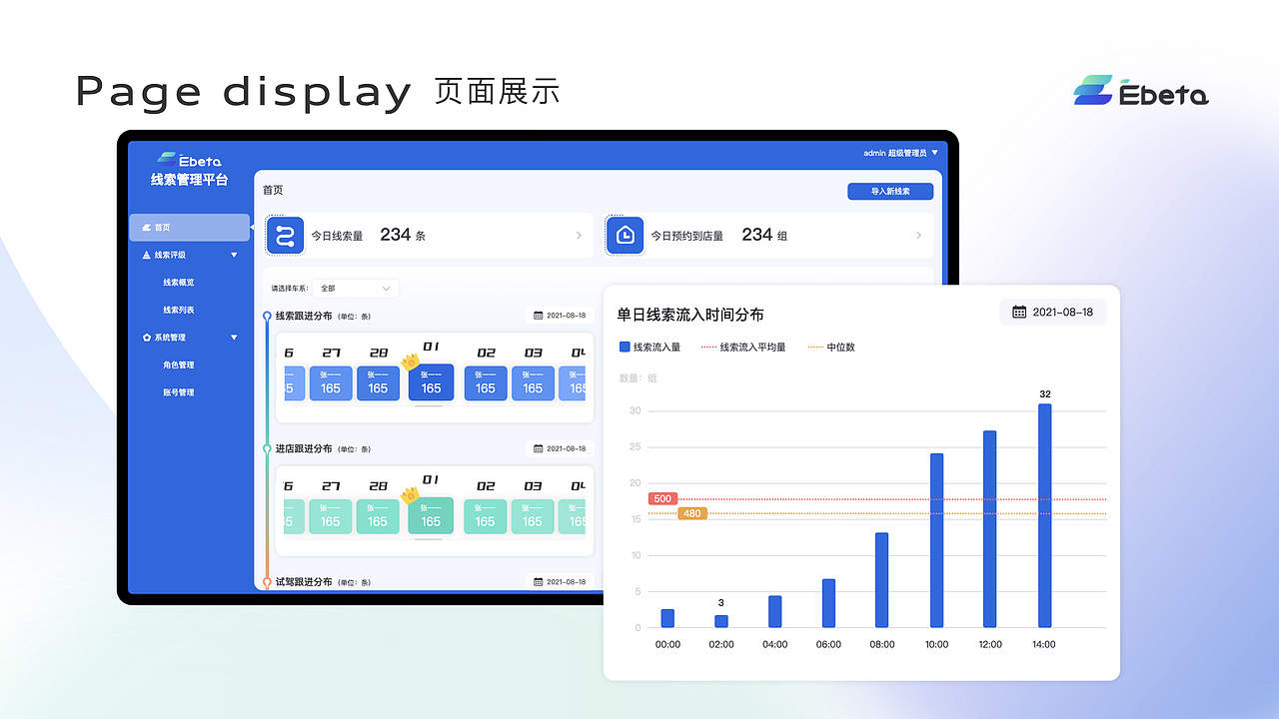The image size is (1279, 719).
Task: Click the 导入新线索 button
Action: pyautogui.click(x=889, y=191)
